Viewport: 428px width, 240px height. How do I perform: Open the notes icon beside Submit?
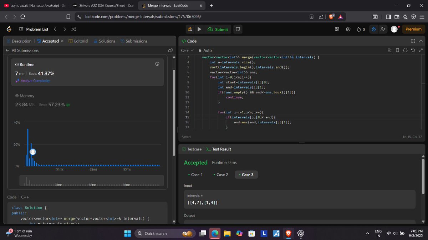tap(238, 29)
